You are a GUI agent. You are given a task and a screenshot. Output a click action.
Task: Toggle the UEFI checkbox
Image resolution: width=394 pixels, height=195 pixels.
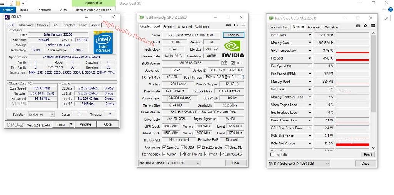tap(232, 63)
